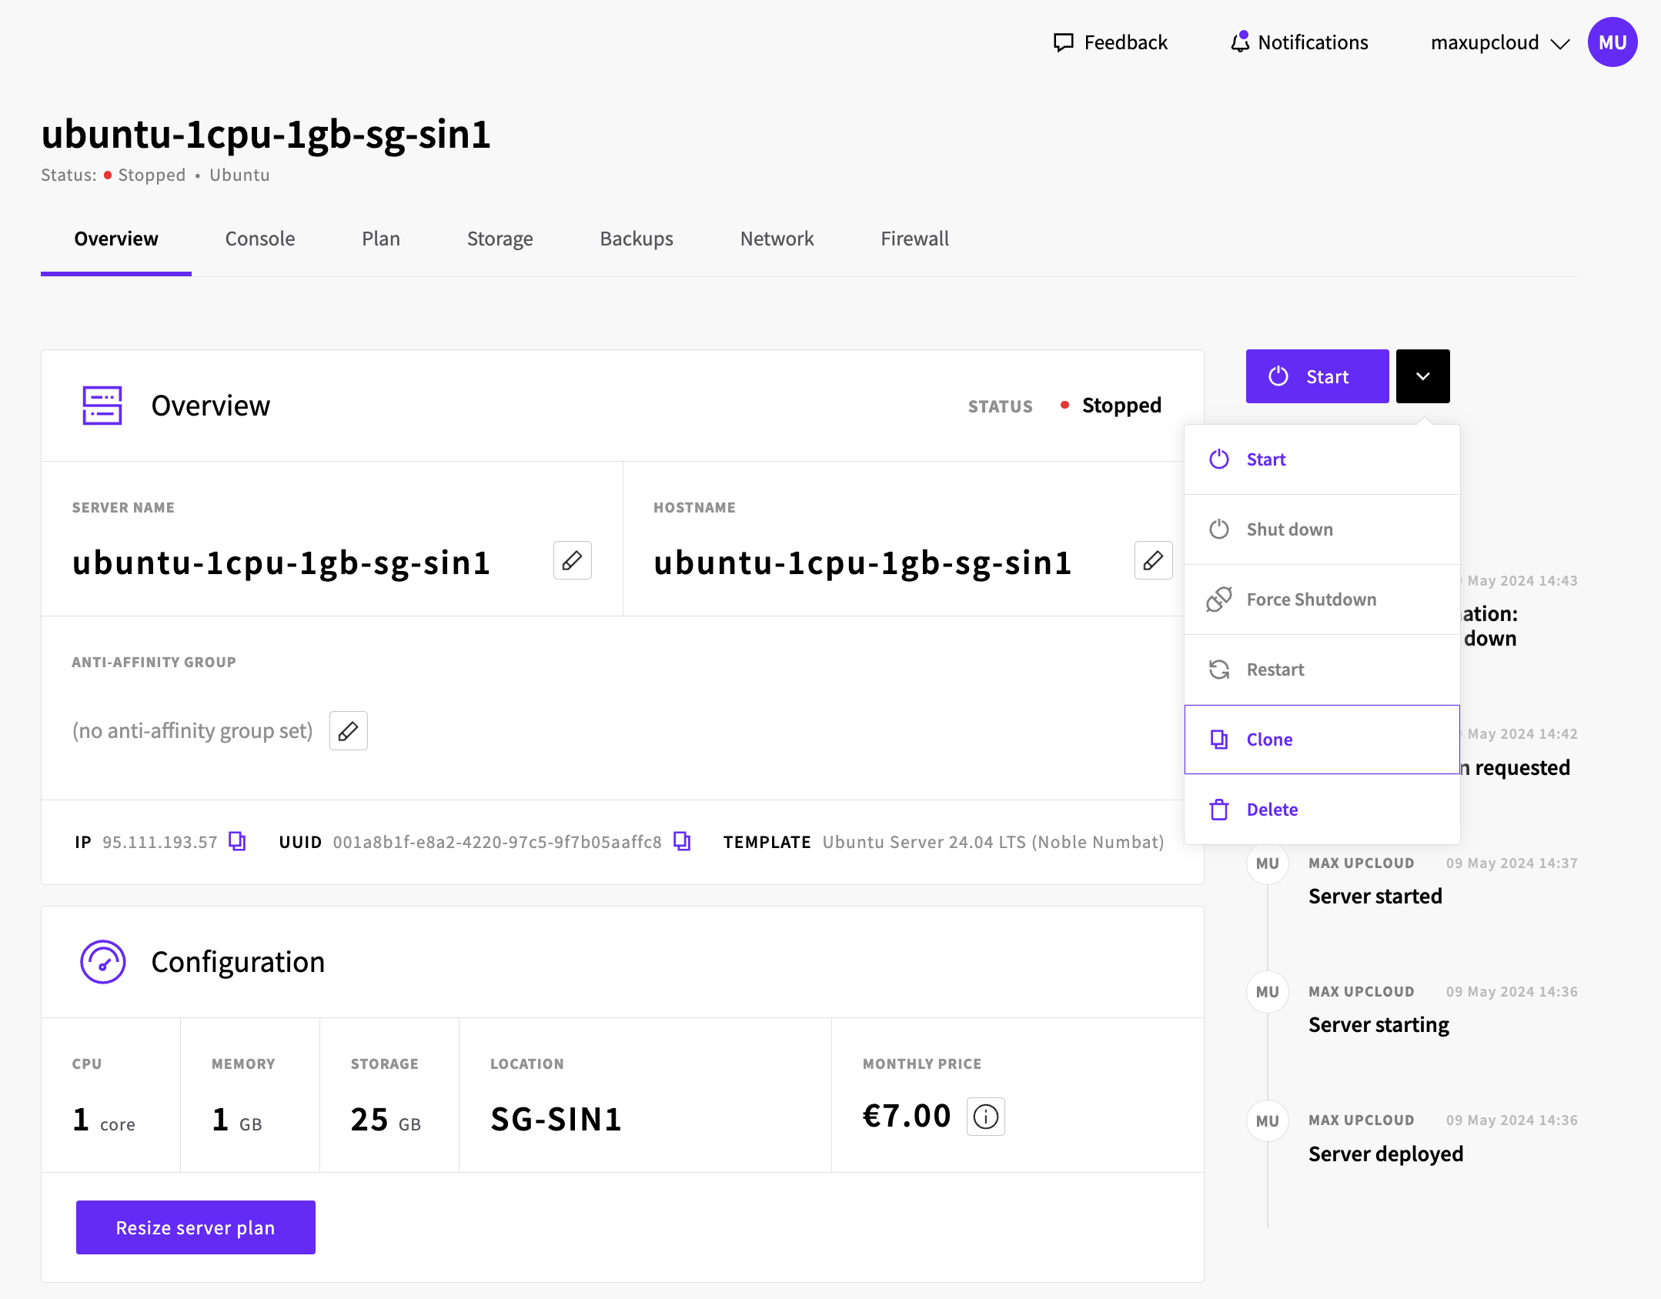The width and height of the screenshot is (1661, 1299).
Task: Click Resize server plan button
Action: click(x=196, y=1227)
